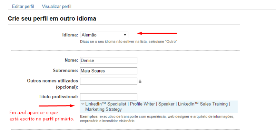276x134 pixels.
Task: Click the Sobrenome label
Action: 66,70
